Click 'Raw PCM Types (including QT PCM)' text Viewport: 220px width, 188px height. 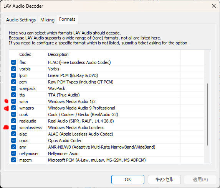point(81,82)
